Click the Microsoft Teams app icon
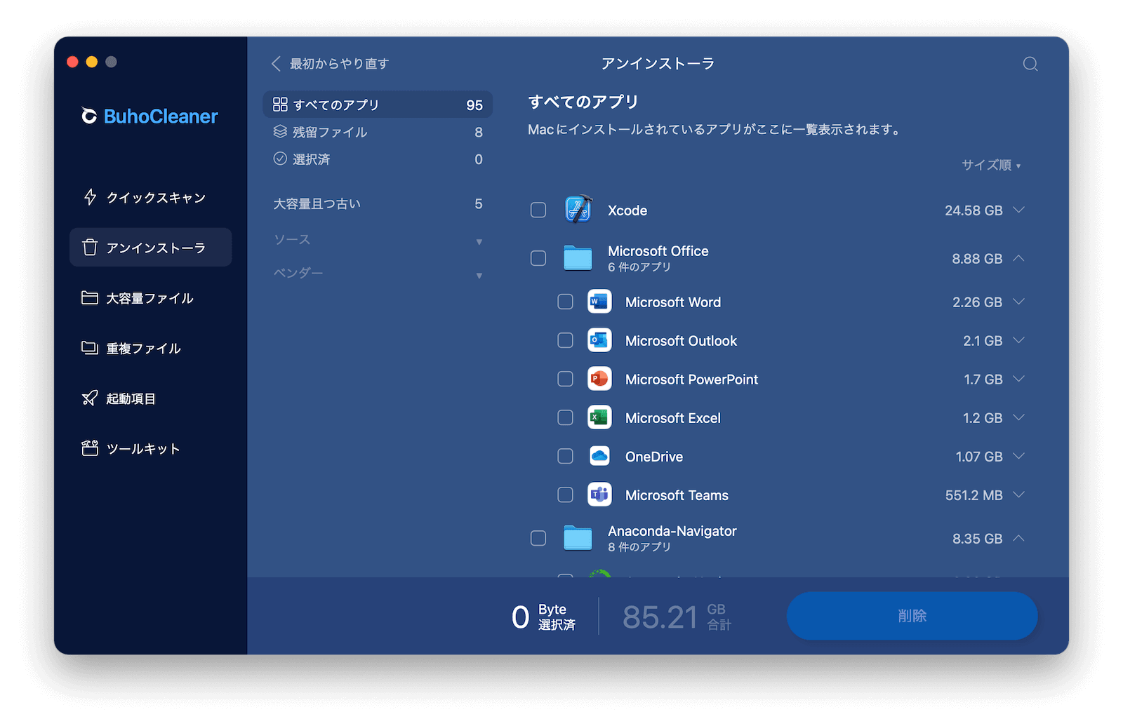 (599, 495)
